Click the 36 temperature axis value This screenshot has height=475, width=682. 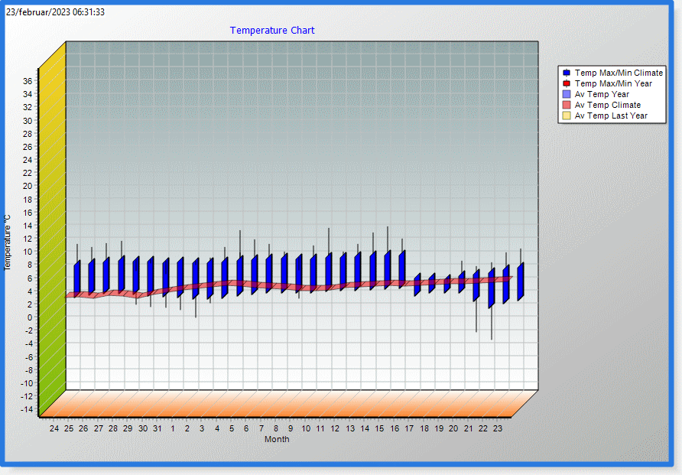(x=28, y=81)
